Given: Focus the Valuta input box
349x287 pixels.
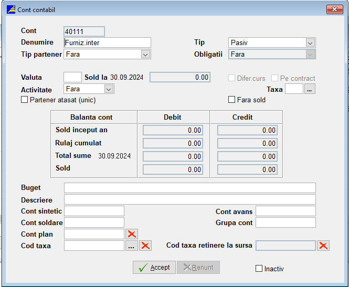Looking at the screenshot, I should click(x=72, y=77).
